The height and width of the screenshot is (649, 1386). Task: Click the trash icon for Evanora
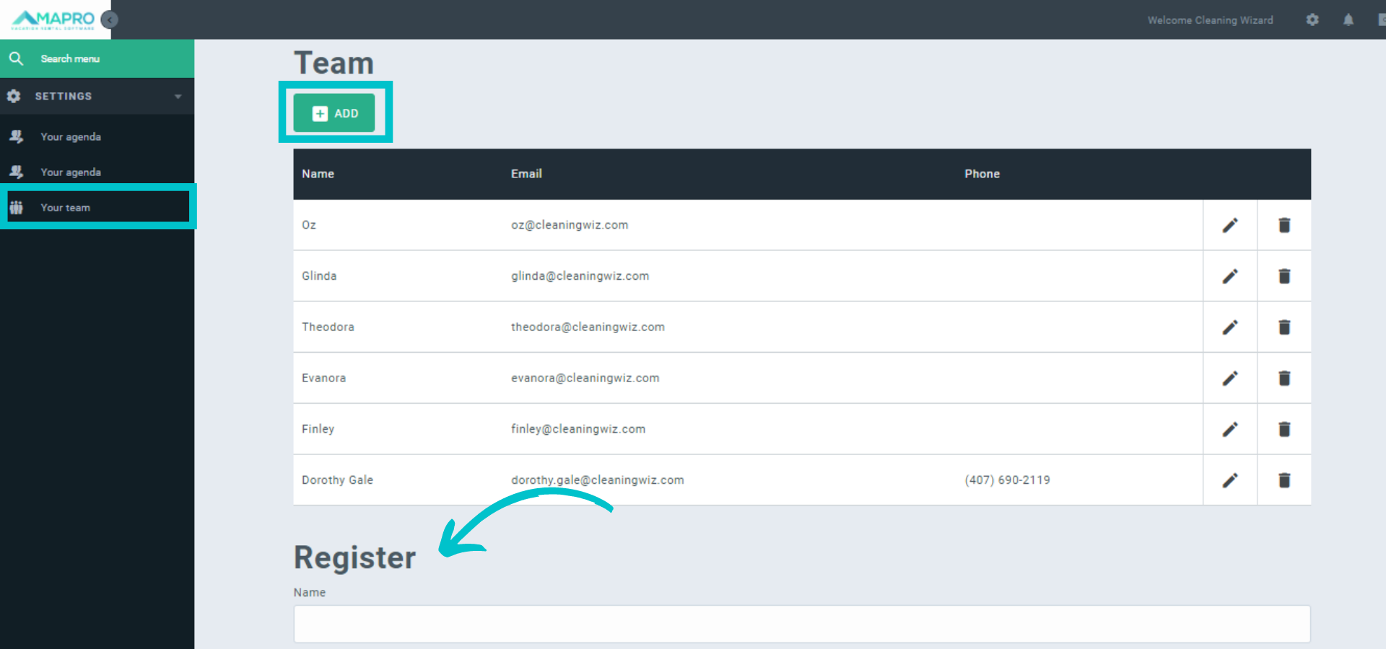tap(1283, 379)
